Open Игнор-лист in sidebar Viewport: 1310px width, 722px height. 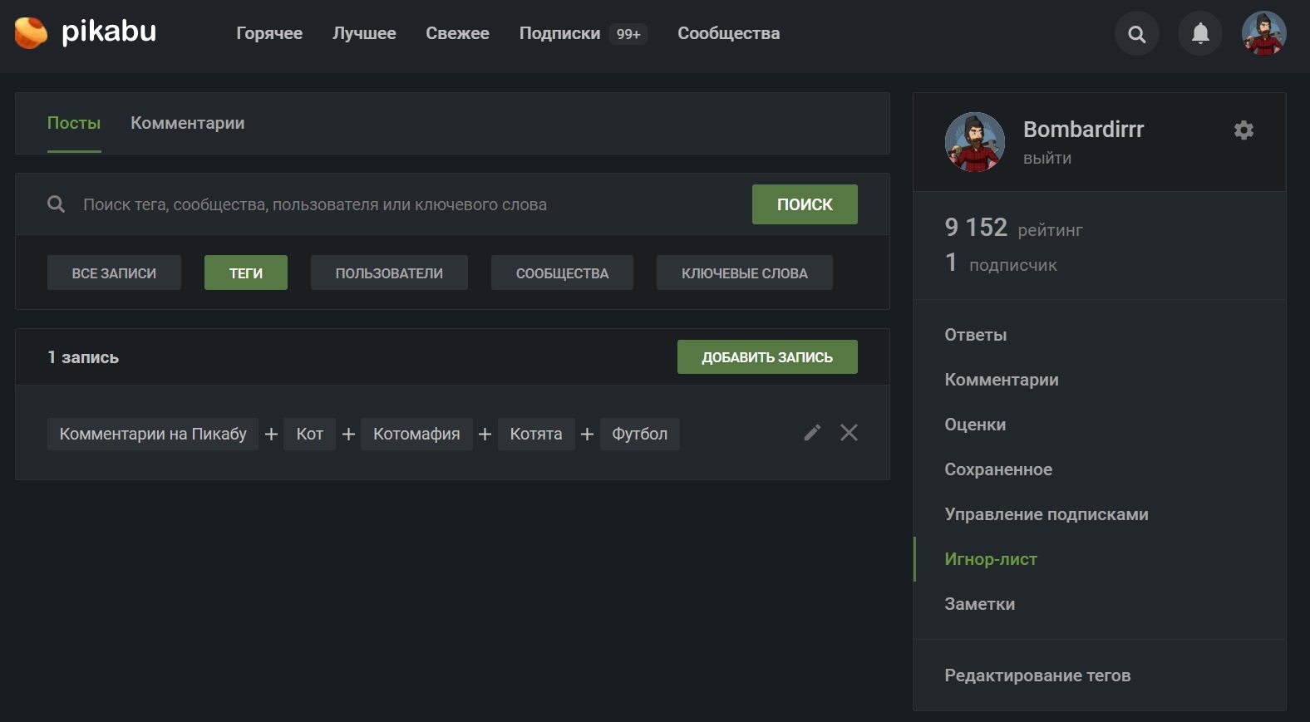click(x=991, y=559)
